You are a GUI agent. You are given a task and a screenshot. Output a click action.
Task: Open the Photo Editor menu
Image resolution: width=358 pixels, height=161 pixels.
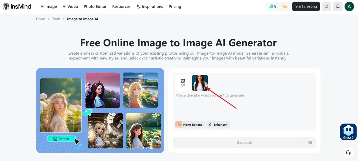95,7
